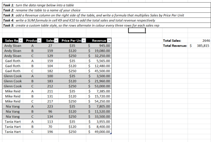Click sales value 131
The image size is (211, 142).
[50, 96]
